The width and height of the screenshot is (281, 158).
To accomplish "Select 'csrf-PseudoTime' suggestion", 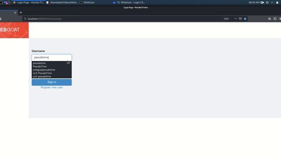I will tap(52, 73).
